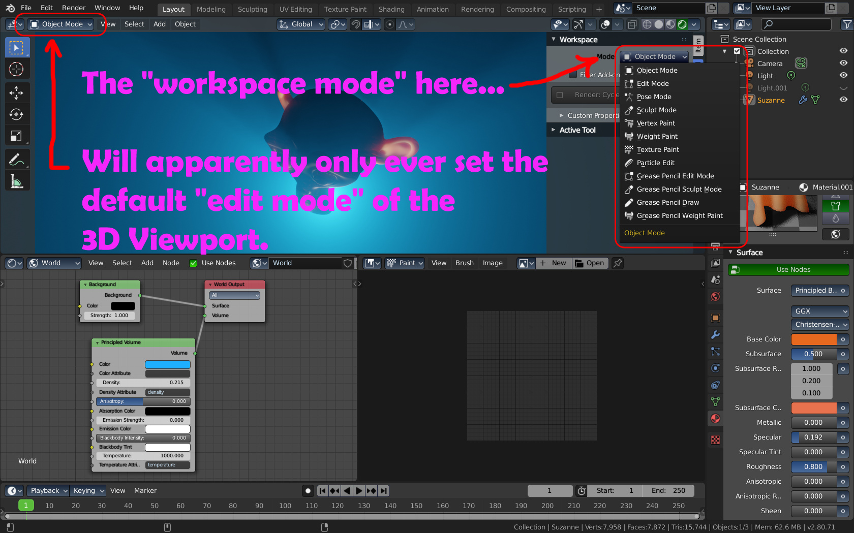Click Principled Volume blue Color swatch
This screenshot has width=854, height=533.
[x=167, y=364]
